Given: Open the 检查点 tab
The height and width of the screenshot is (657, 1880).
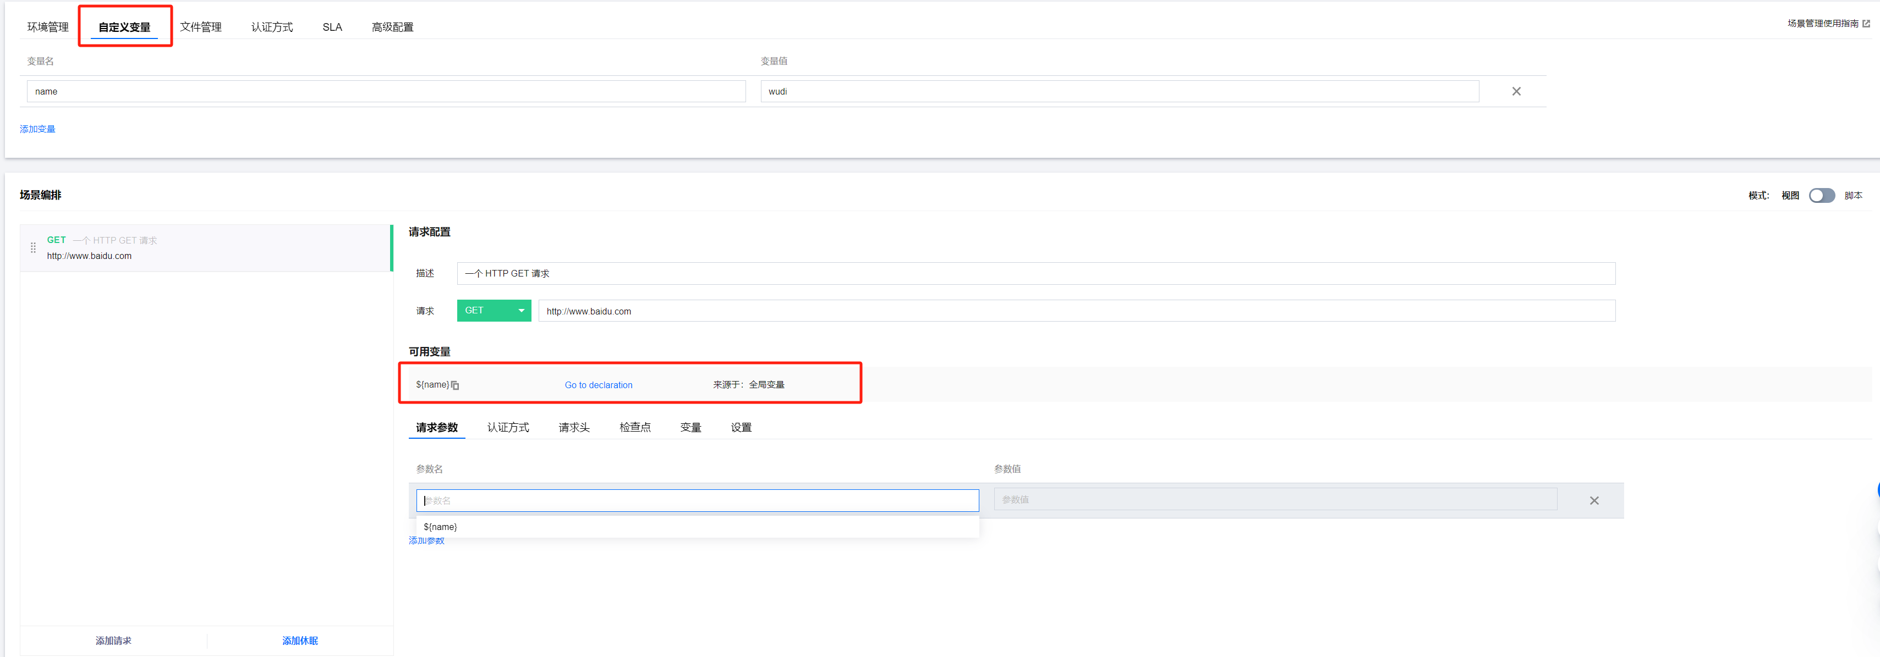Looking at the screenshot, I should point(634,427).
